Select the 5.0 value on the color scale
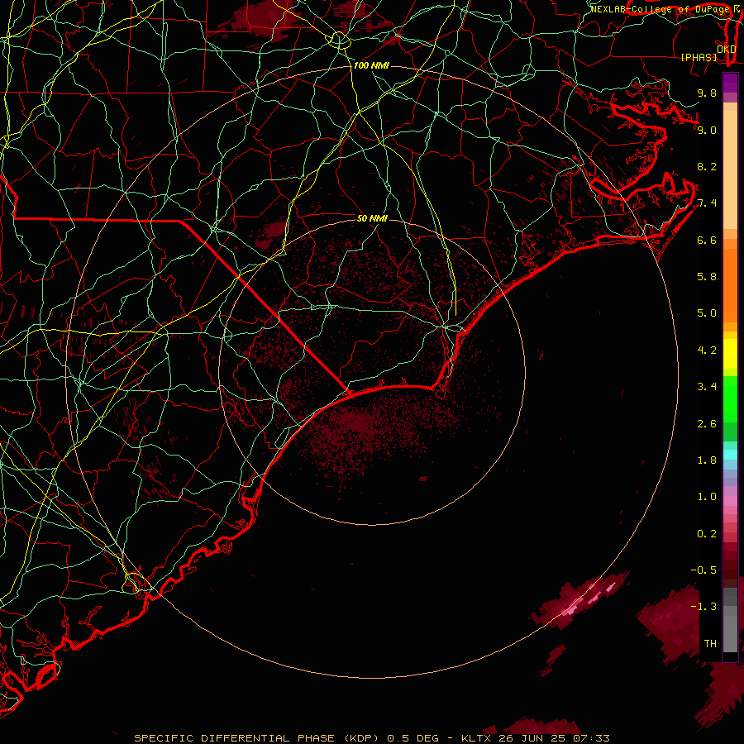This screenshot has width=744, height=744. [x=707, y=313]
